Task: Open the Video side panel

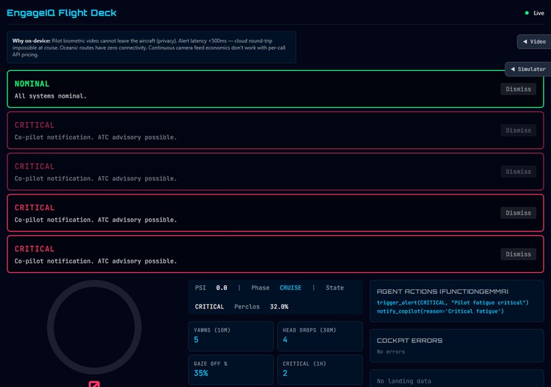Action: pyautogui.click(x=534, y=42)
